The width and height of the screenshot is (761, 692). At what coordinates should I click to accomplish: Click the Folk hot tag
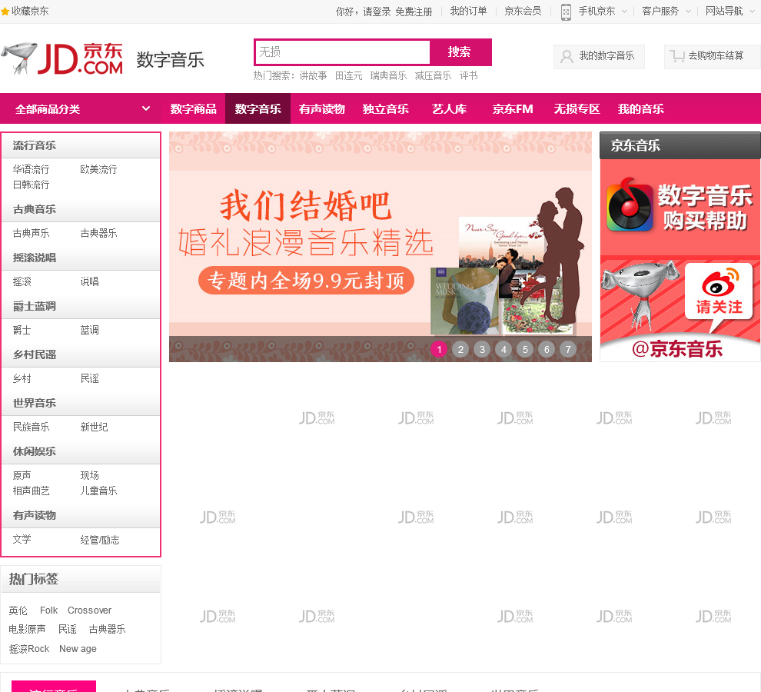point(48,610)
